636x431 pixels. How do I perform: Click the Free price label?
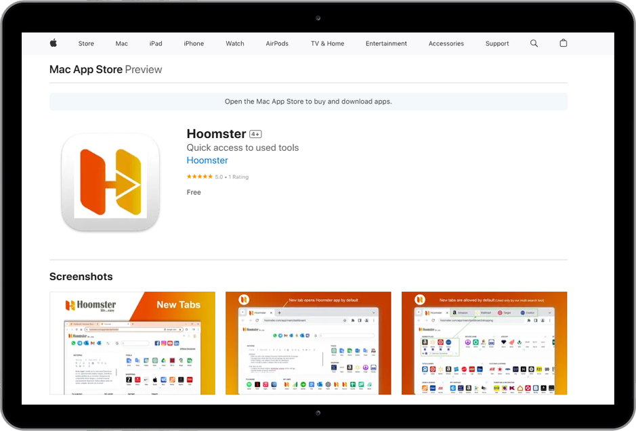194,192
